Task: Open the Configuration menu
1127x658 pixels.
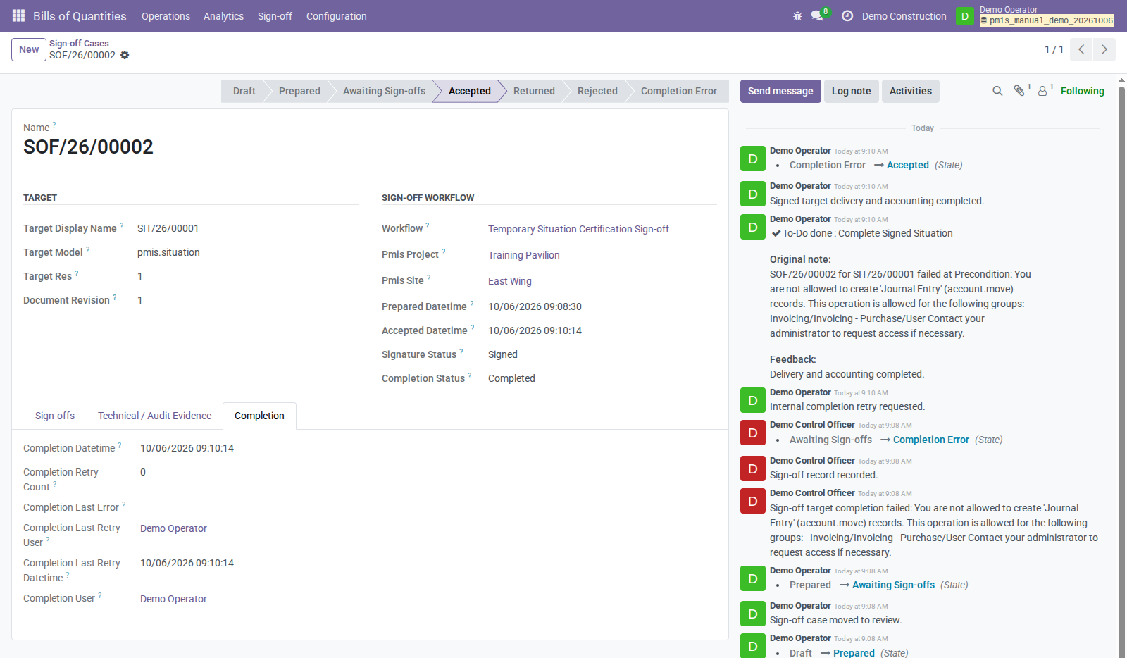Action: pyautogui.click(x=336, y=16)
